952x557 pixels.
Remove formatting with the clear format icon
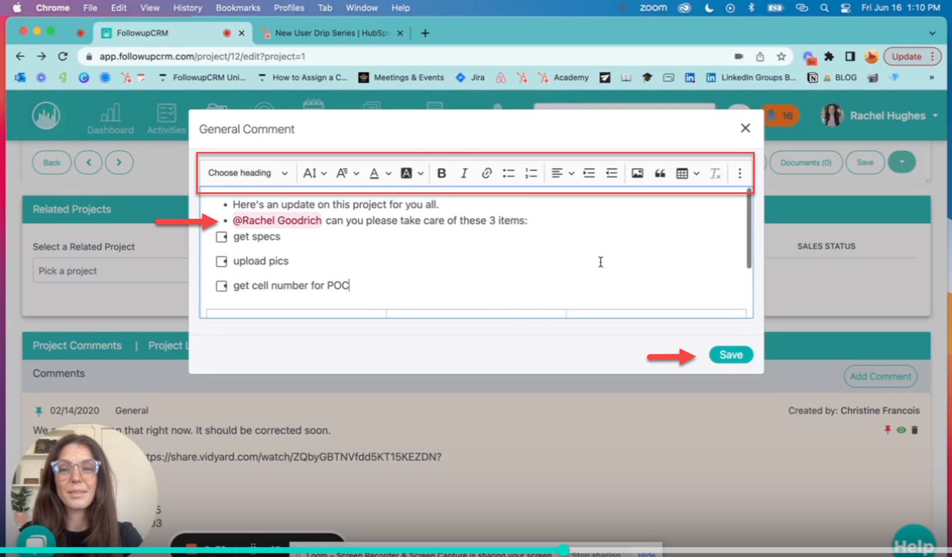point(715,173)
